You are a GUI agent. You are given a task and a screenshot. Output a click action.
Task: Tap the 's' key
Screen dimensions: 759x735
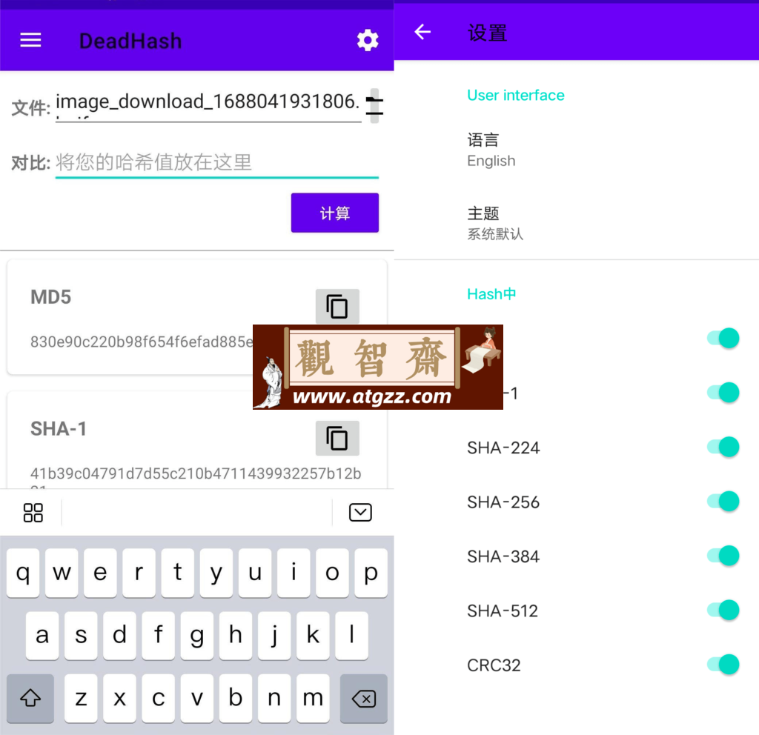point(81,636)
